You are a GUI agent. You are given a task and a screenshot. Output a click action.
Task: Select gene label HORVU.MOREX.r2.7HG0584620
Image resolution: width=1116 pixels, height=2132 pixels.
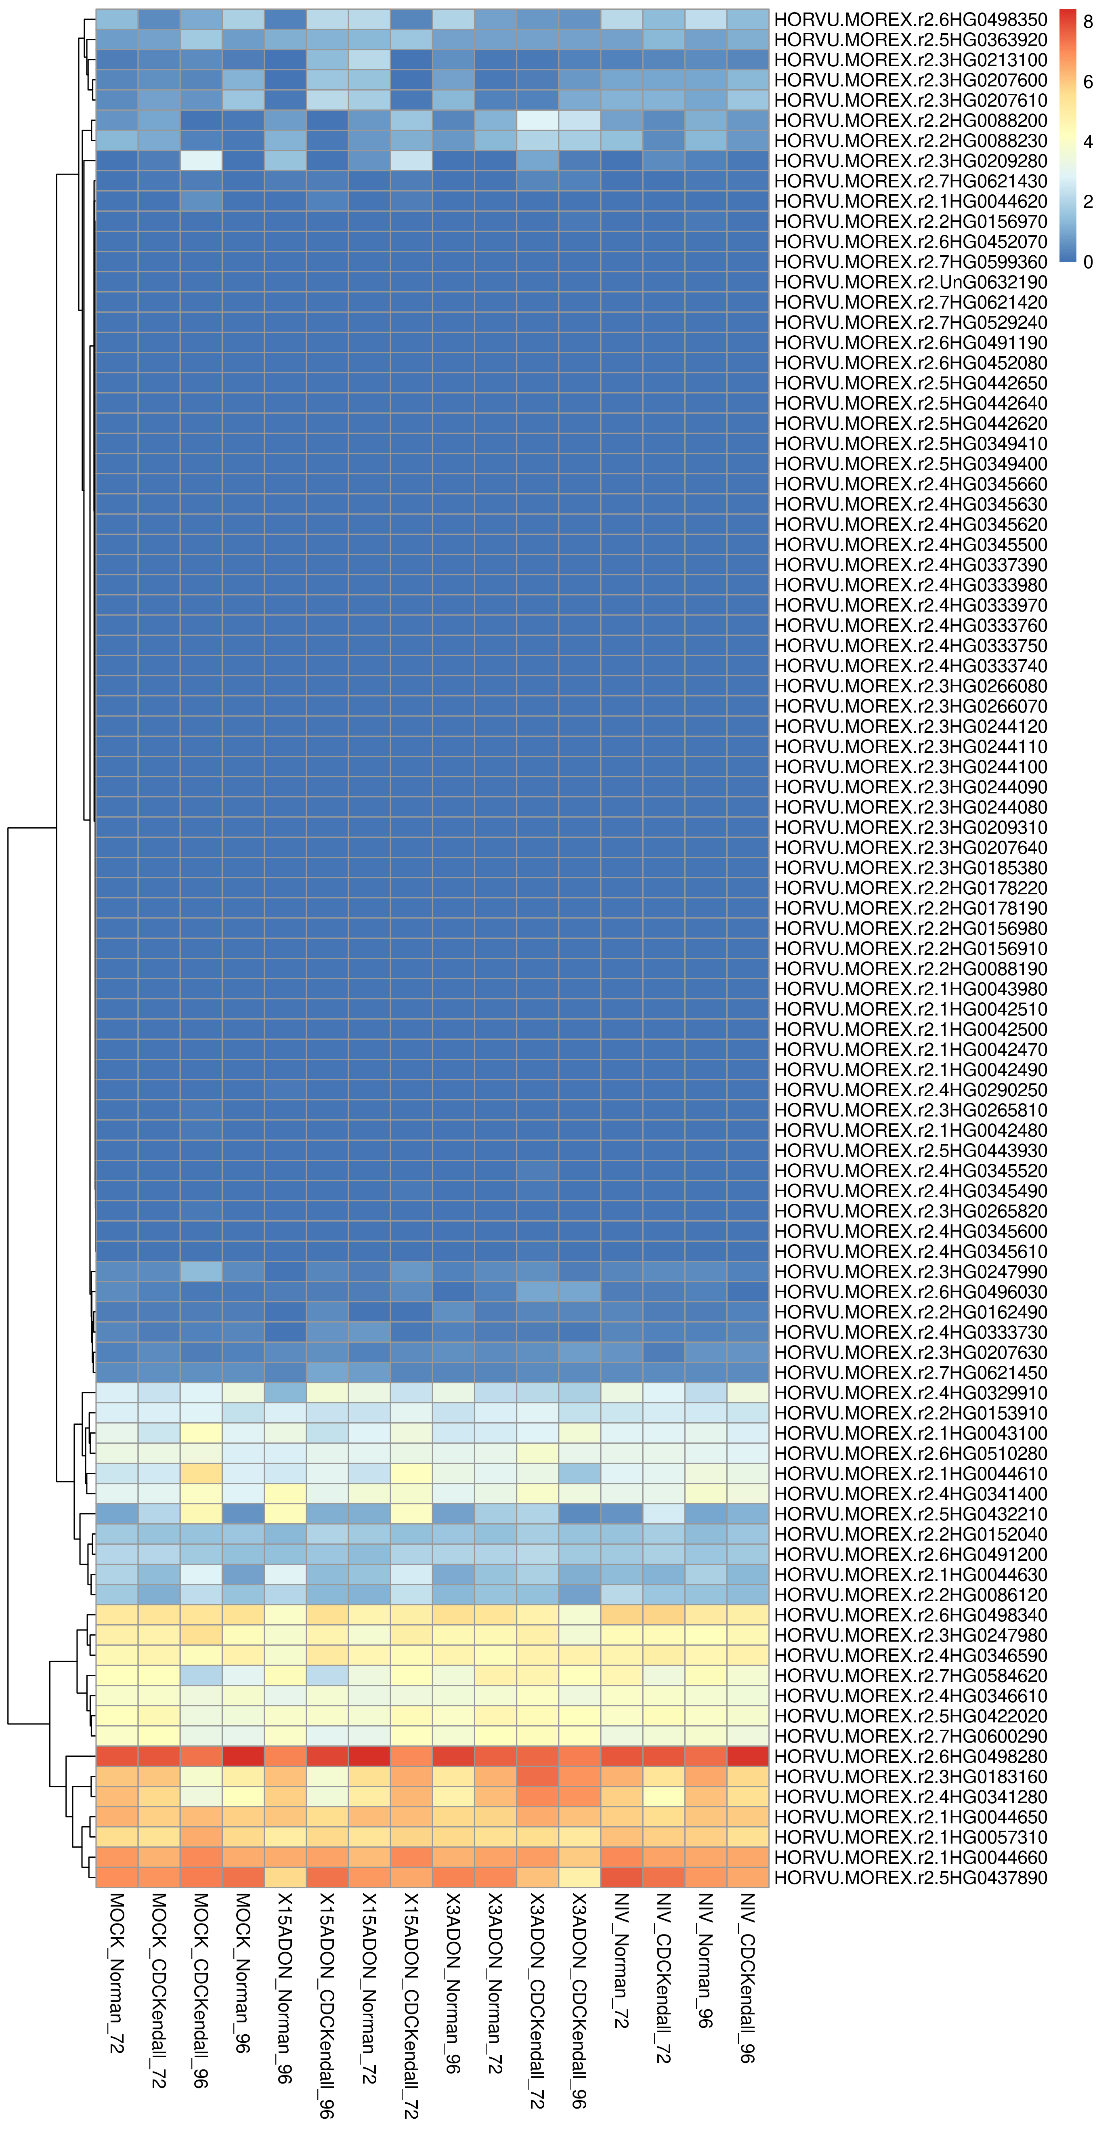pyautogui.click(x=911, y=1675)
